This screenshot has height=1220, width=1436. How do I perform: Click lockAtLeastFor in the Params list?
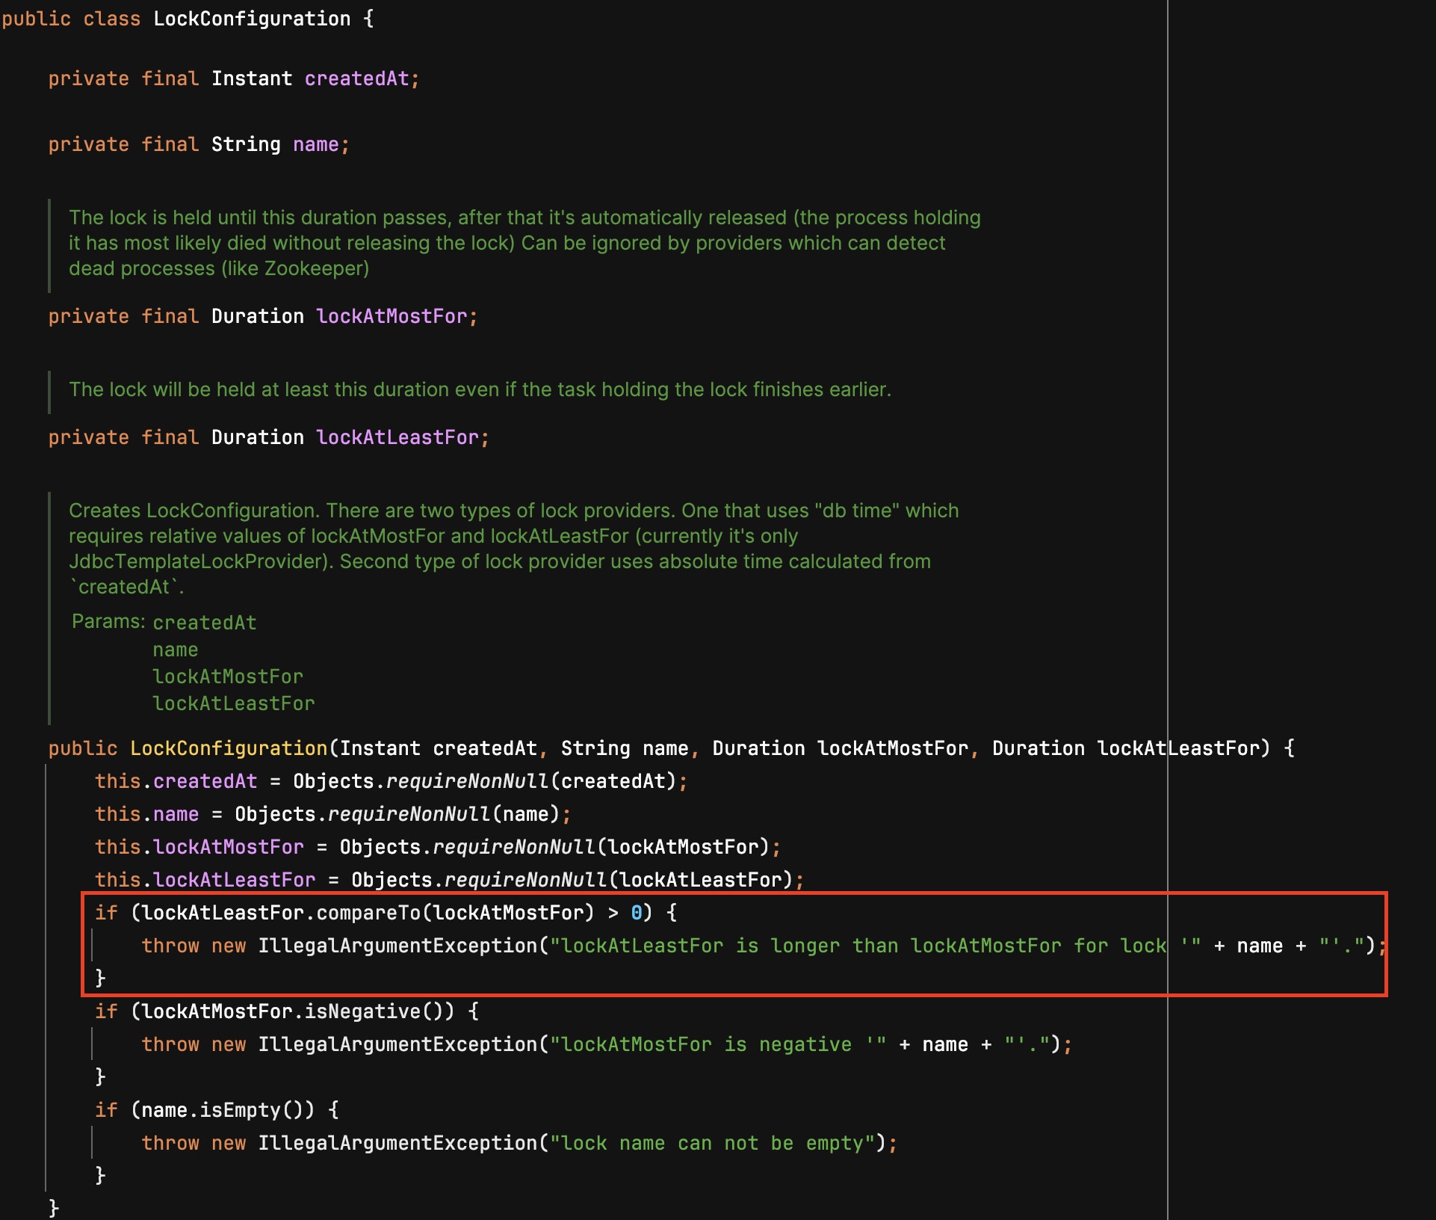click(x=233, y=703)
